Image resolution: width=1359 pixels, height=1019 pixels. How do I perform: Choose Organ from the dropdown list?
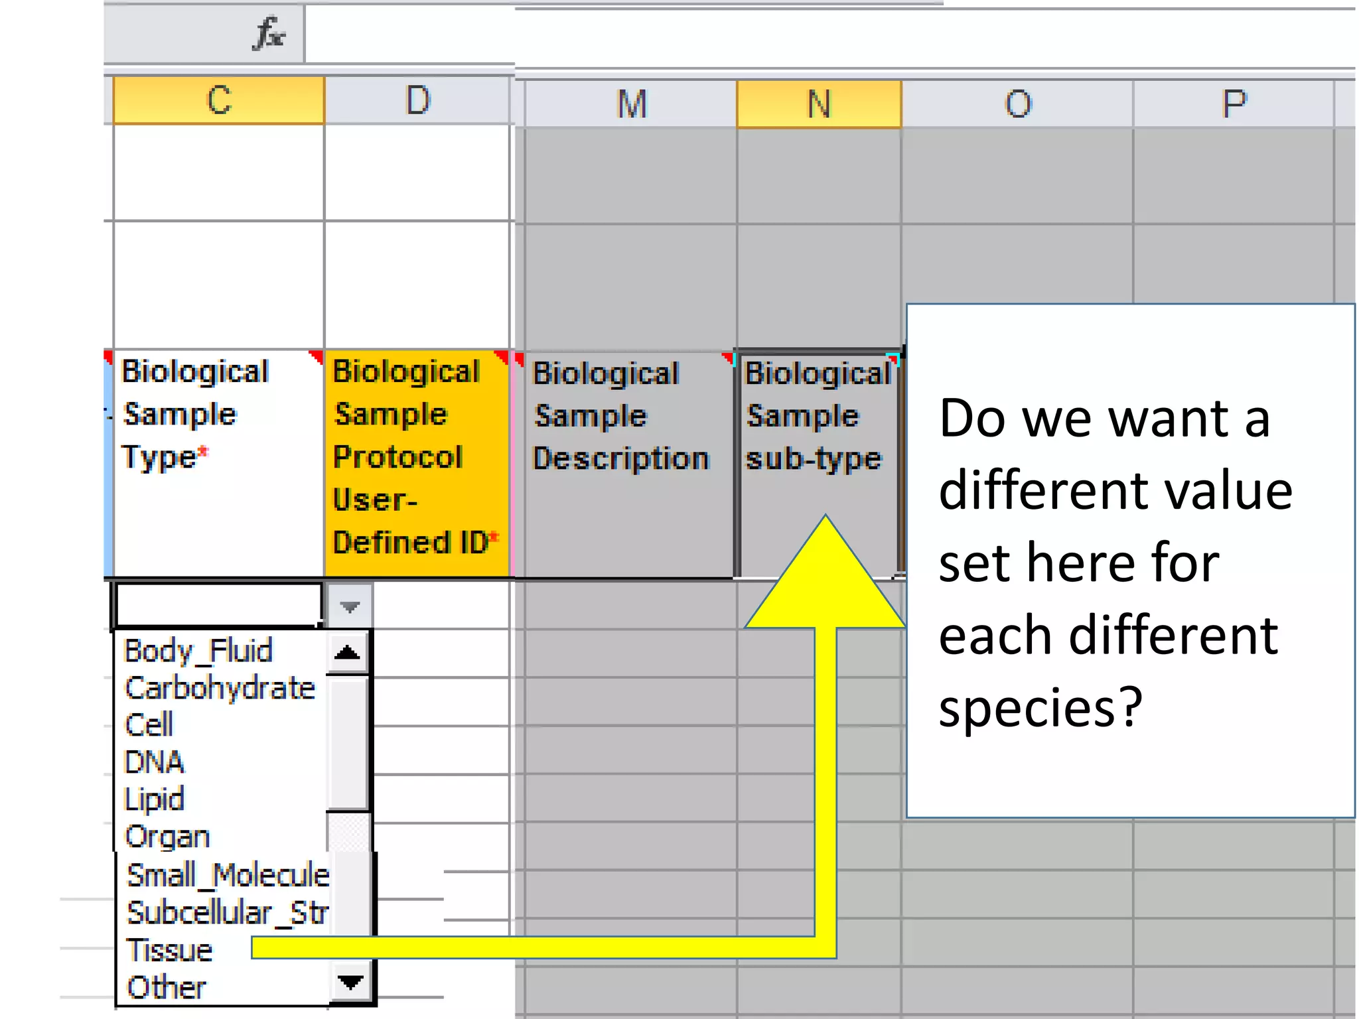pyautogui.click(x=222, y=837)
